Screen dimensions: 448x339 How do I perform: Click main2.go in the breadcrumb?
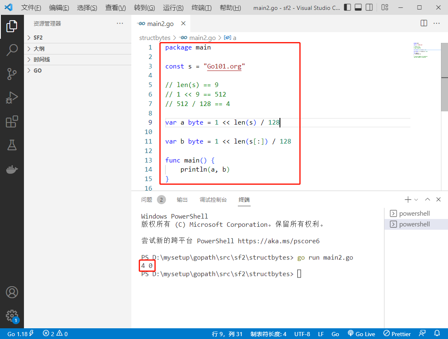[x=202, y=38]
